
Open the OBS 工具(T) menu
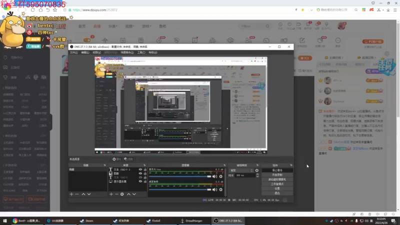tap(141, 52)
